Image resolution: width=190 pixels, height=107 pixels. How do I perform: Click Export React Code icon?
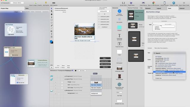click(x=184, y=3)
